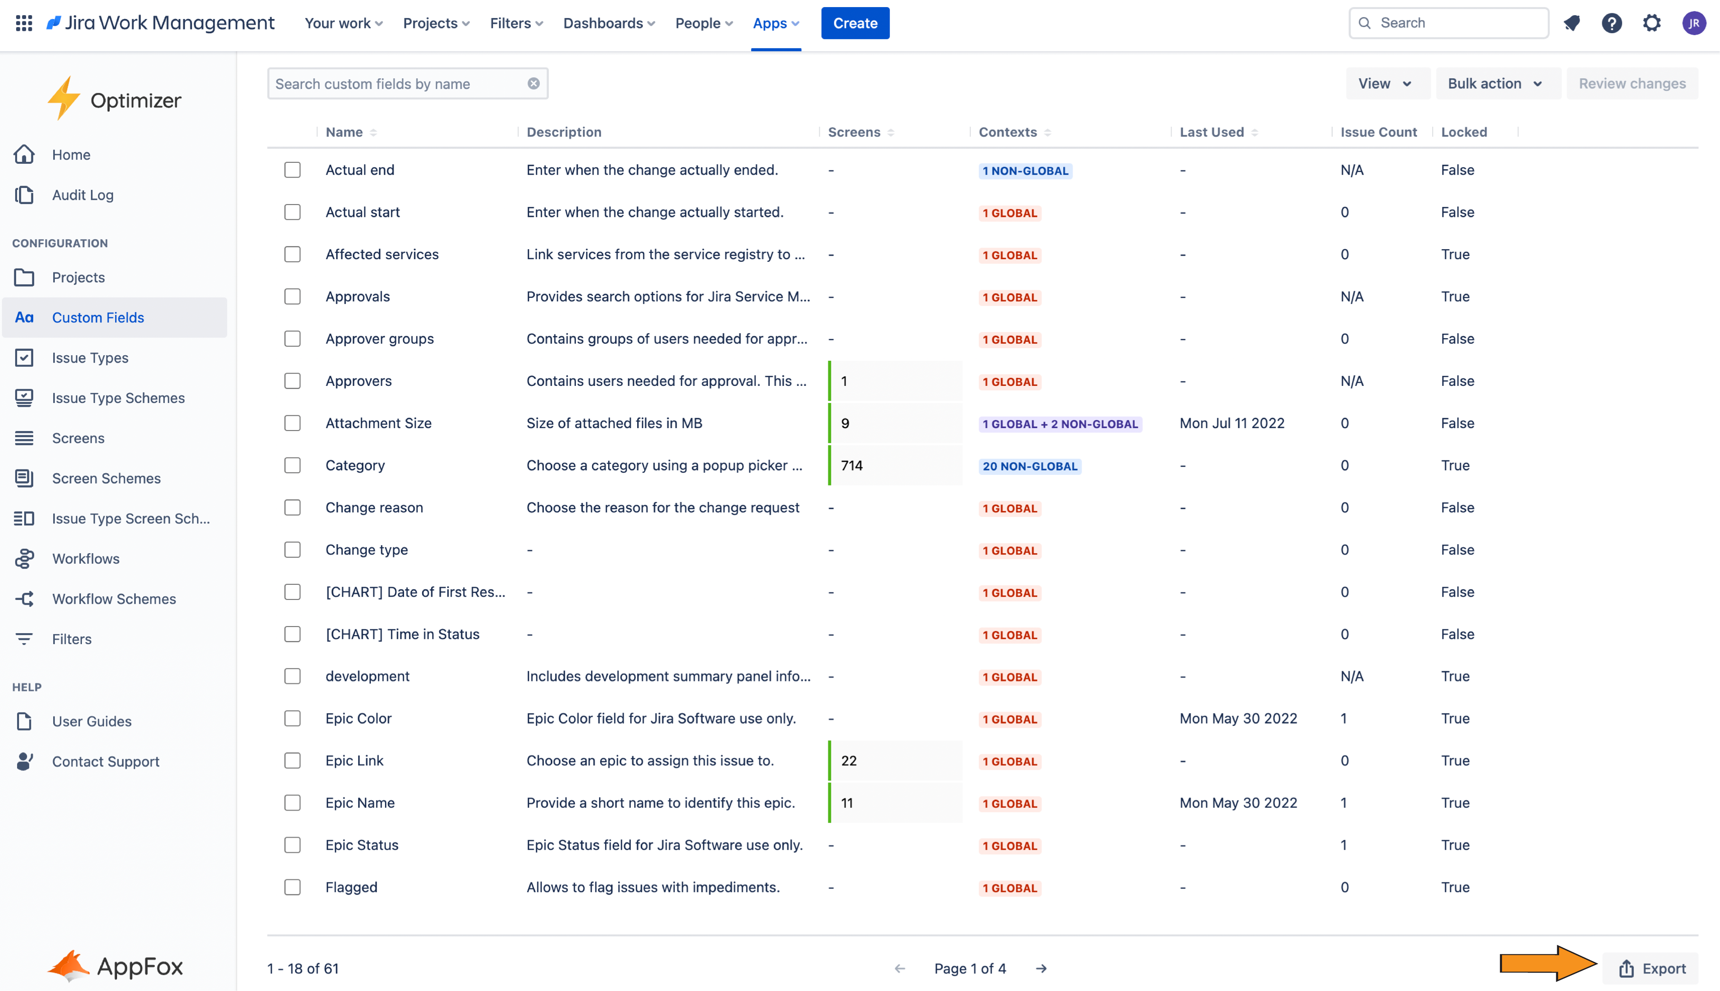Click the blue Create button
Viewport: 1720px width, 991px height.
pyautogui.click(x=855, y=23)
